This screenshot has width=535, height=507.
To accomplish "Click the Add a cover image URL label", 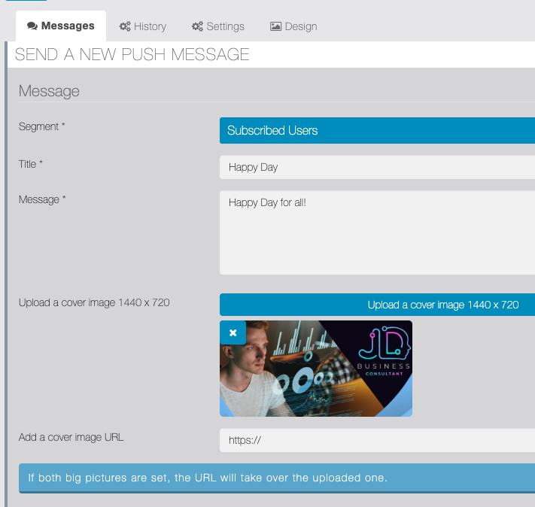I will (x=71, y=437).
